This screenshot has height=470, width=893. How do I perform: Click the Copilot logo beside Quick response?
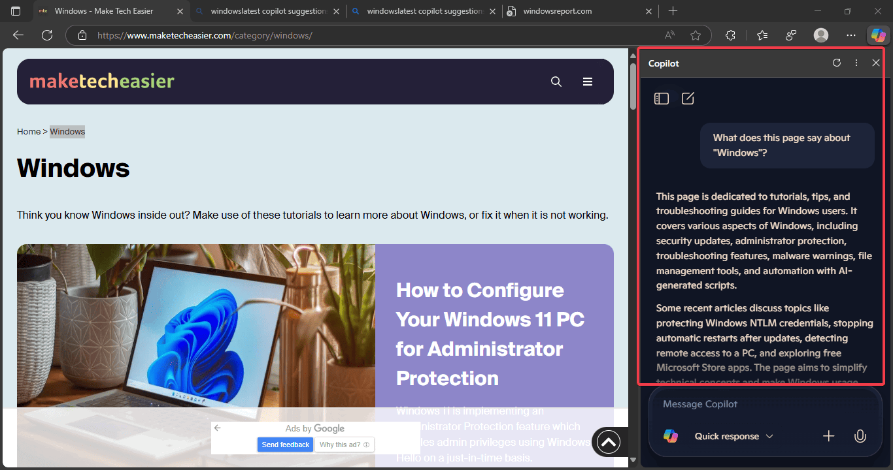pyautogui.click(x=671, y=436)
